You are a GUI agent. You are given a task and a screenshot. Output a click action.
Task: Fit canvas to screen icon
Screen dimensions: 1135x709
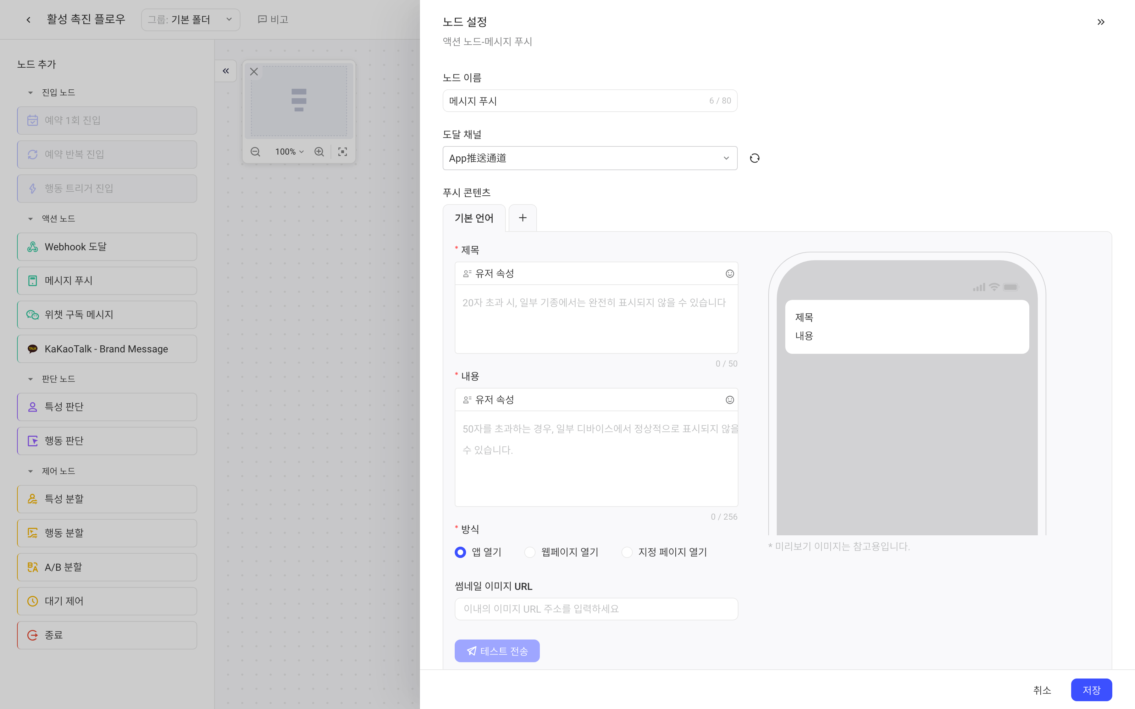coord(342,151)
